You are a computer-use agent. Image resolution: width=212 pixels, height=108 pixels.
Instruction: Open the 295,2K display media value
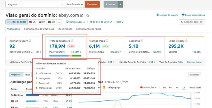(x=176, y=46)
